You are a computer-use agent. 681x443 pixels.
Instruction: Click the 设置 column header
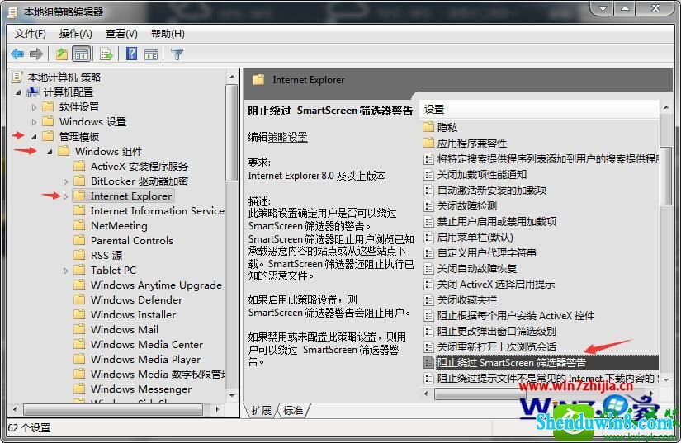[x=539, y=110]
